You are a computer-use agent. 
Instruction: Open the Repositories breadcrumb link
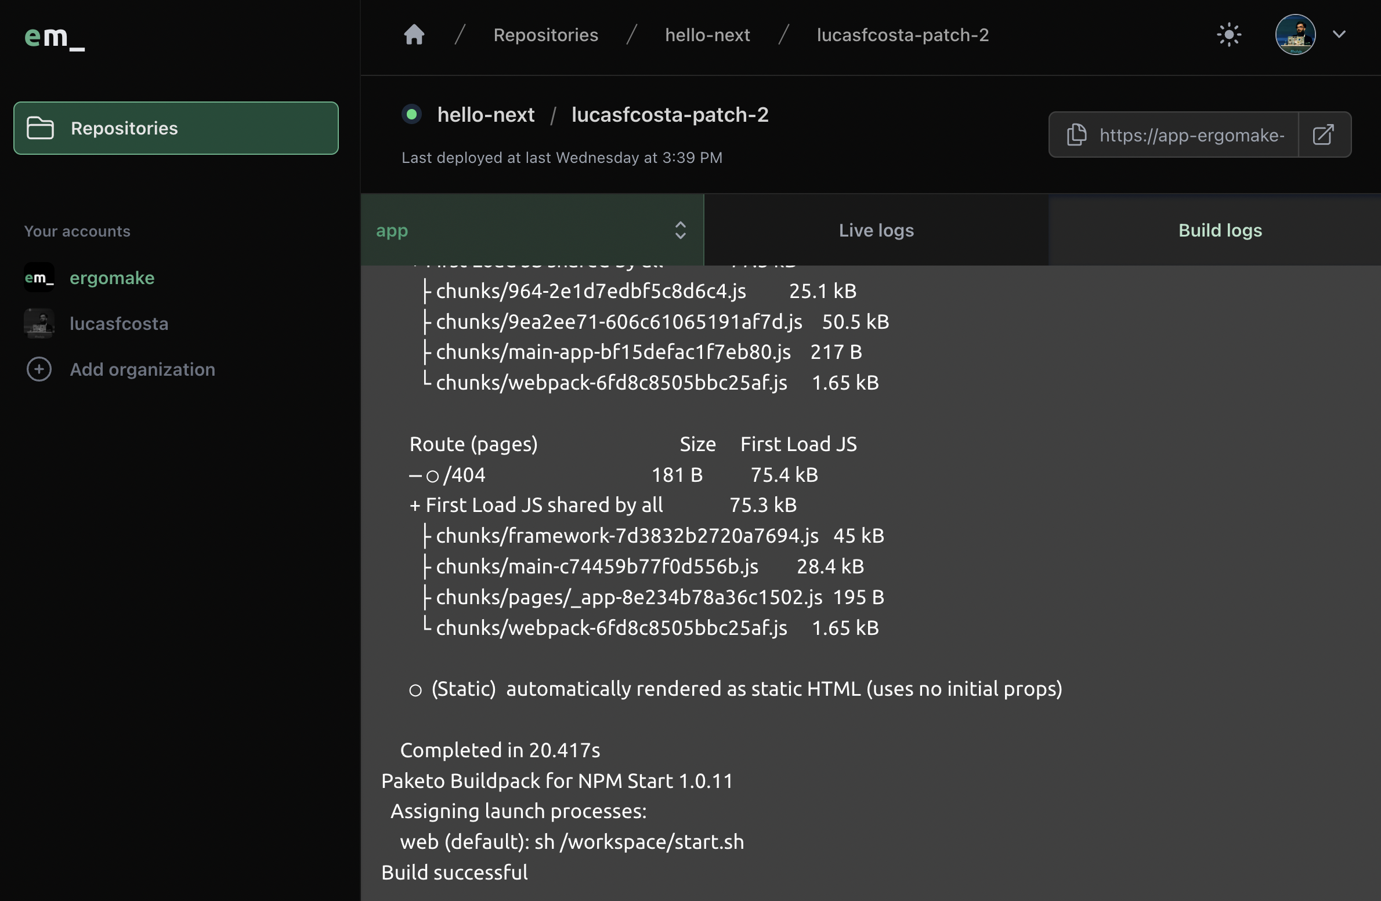545,35
